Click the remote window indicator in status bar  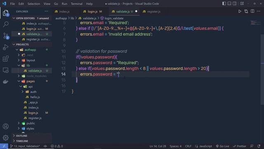pos(4,146)
